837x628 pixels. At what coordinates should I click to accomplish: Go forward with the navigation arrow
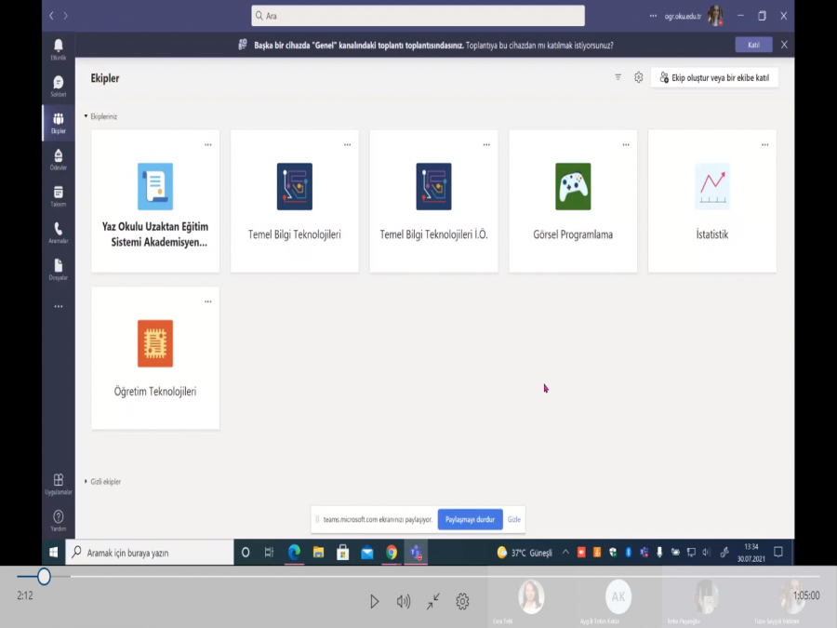tap(66, 16)
